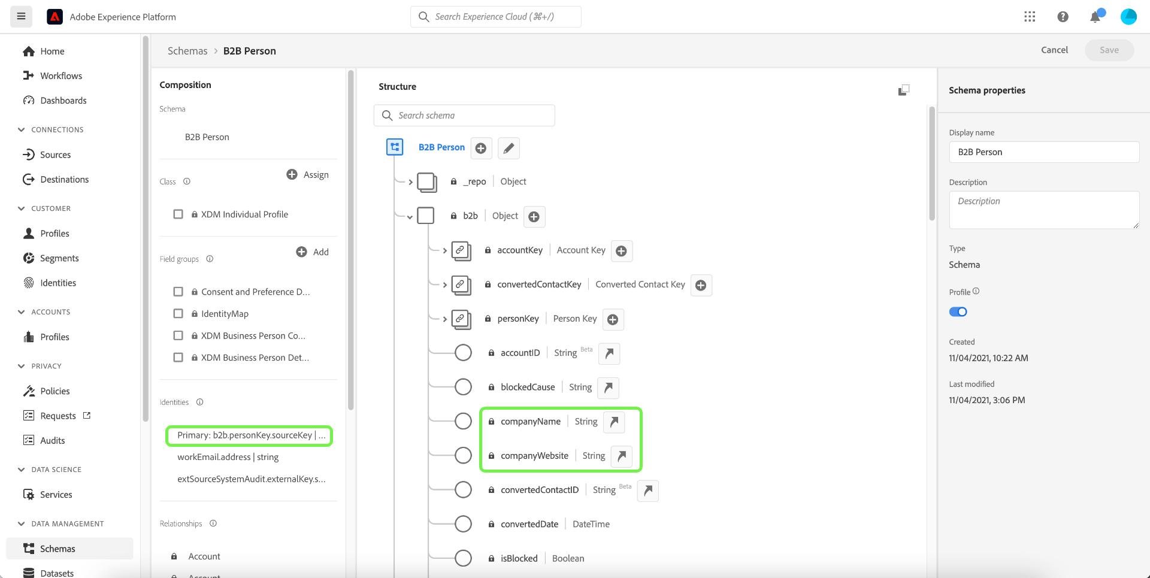The image size is (1150, 578).
Task: Click the arrow icon for accountID field
Action: (609, 353)
